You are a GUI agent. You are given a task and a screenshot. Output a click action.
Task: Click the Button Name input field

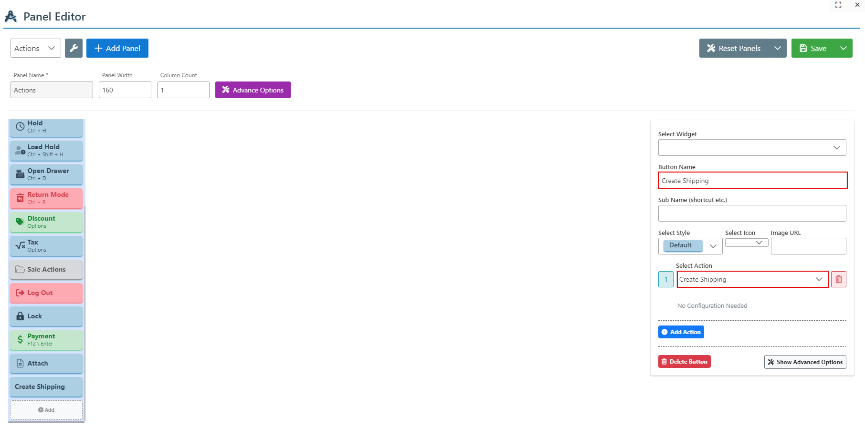(x=752, y=181)
